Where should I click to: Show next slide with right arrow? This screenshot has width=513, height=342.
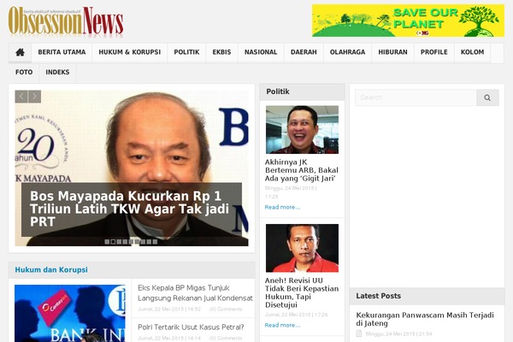pyautogui.click(x=35, y=97)
